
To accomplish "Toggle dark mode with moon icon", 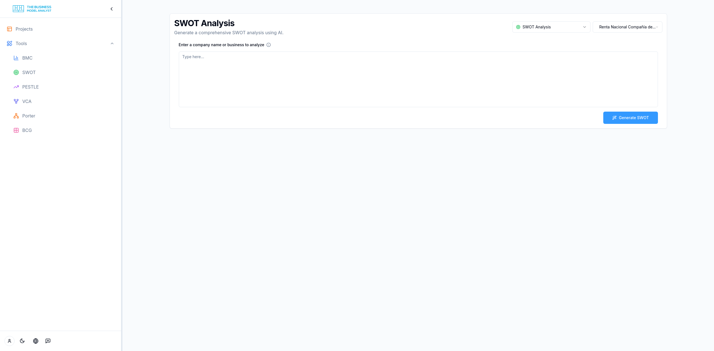I will click(x=22, y=341).
